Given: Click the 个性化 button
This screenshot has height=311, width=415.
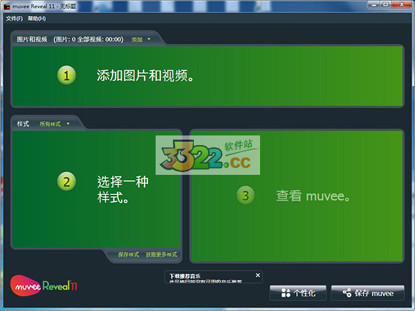Looking at the screenshot, I should click(x=298, y=293).
